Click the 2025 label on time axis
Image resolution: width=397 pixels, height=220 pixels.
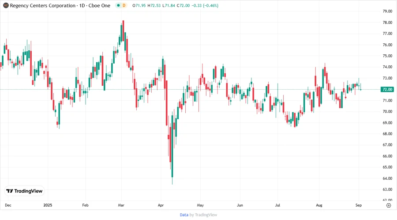click(48, 205)
